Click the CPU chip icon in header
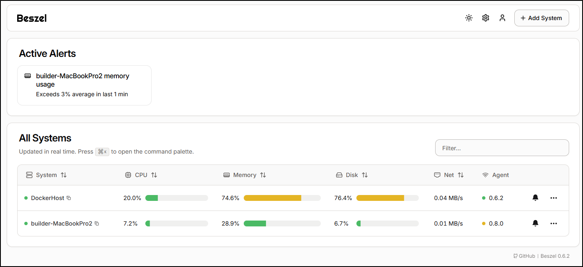This screenshot has height=267, width=583. coord(128,175)
